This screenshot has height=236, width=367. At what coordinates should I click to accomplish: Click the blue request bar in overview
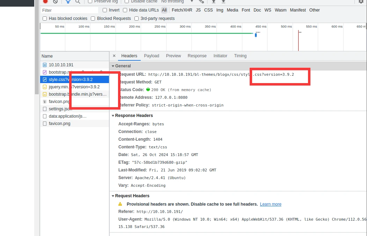point(256,35)
